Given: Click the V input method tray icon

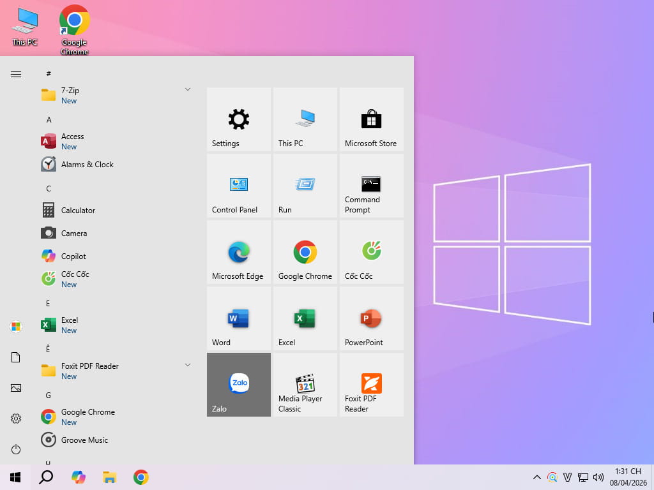Looking at the screenshot, I should (567, 477).
